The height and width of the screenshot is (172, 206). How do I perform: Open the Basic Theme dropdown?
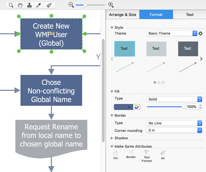pos(172,33)
